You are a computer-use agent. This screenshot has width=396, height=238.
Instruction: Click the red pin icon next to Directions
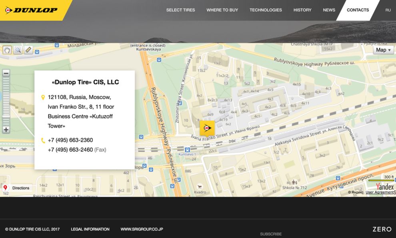(x=5, y=188)
